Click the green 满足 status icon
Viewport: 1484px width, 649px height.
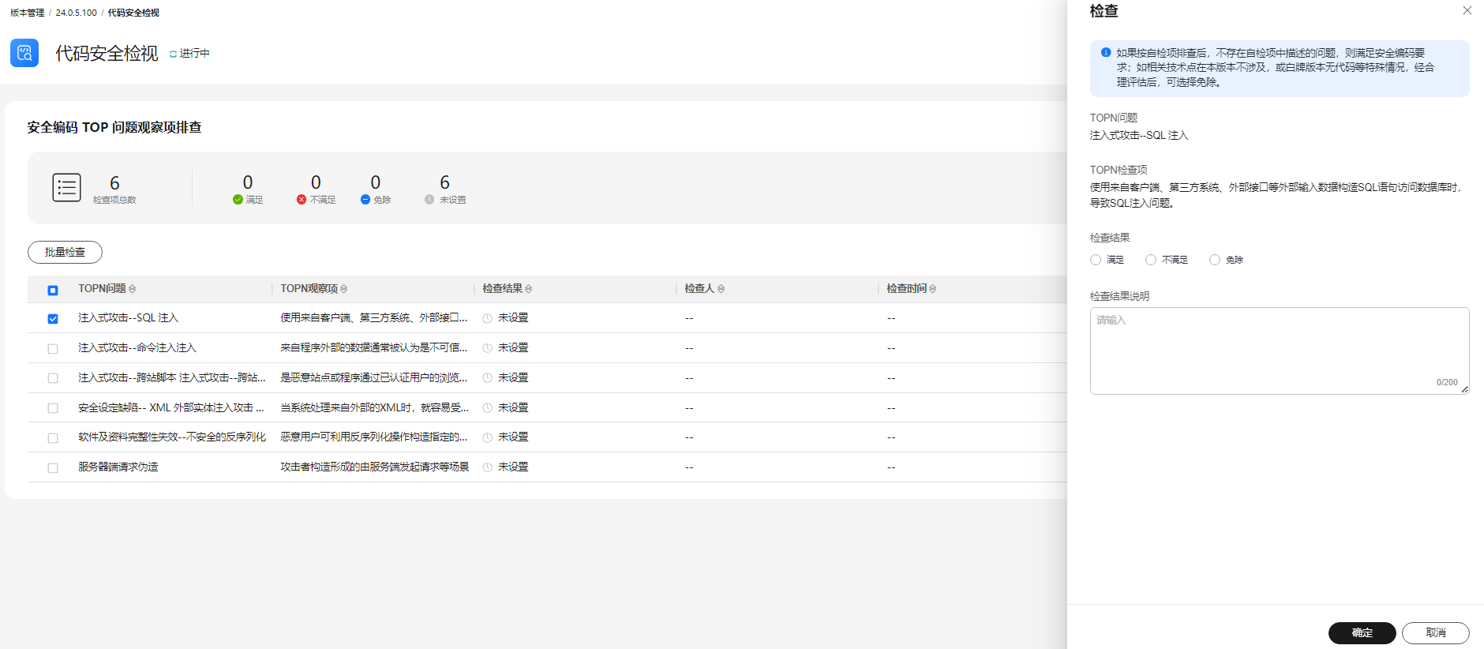[238, 200]
